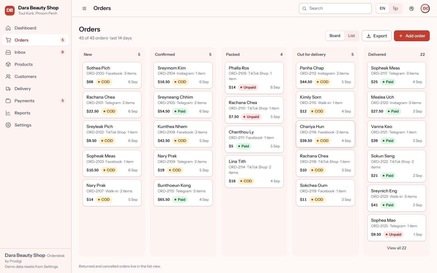Select Bunthoeun Kong order card
437x273 pixels.
(x=183, y=193)
